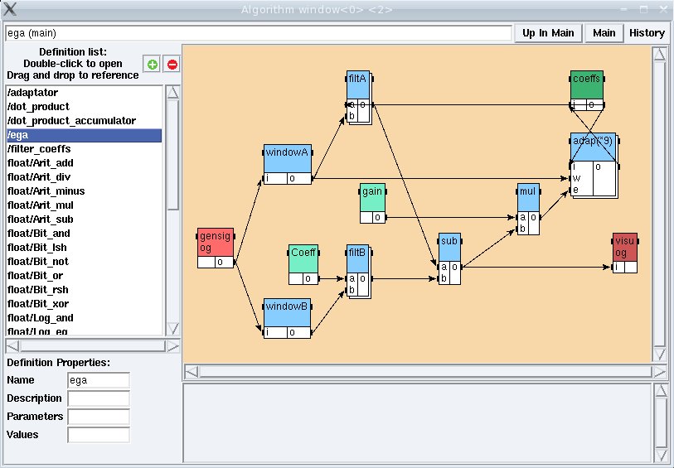This screenshot has width=674, height=468.
Task: Click bottom text pane scroll up arrow
Action: [x=661, y=391]
